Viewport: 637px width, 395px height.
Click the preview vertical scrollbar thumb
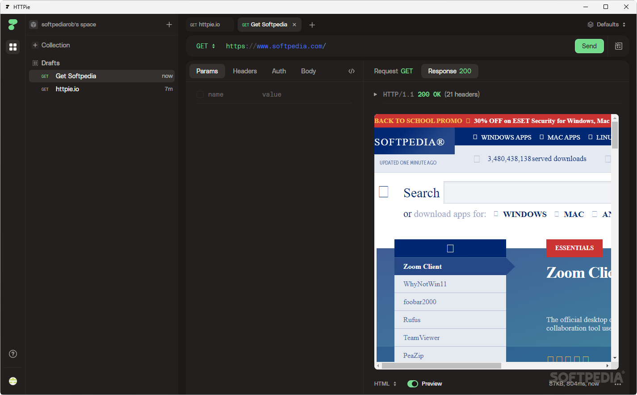pos(615,135)
